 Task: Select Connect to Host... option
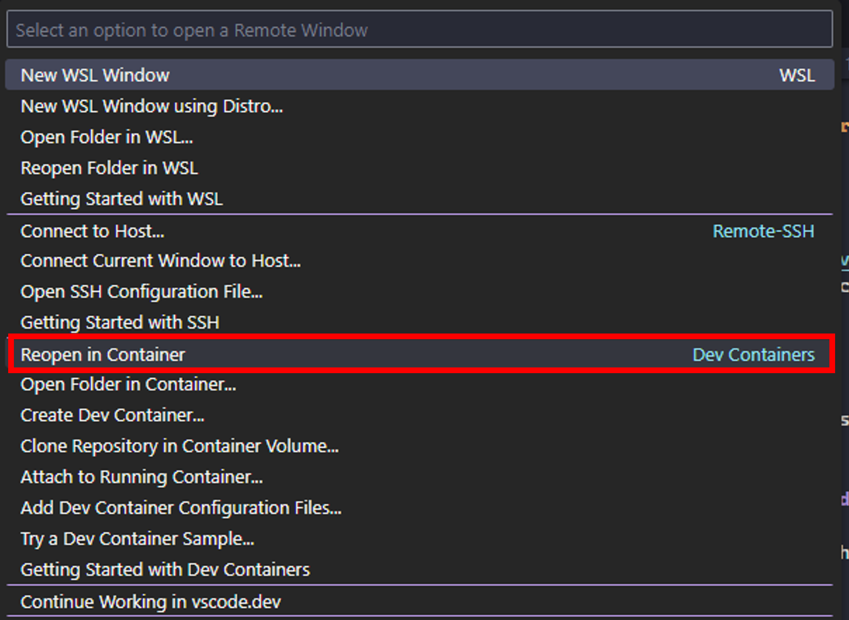click(420, 231)
